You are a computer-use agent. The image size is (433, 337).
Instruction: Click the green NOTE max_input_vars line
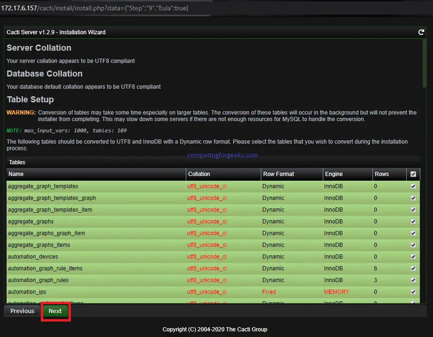click(x=67, y=130)
